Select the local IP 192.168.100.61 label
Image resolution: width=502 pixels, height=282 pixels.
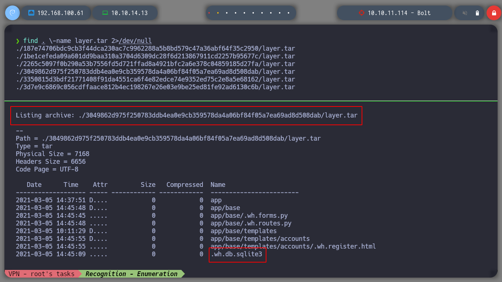61,13
